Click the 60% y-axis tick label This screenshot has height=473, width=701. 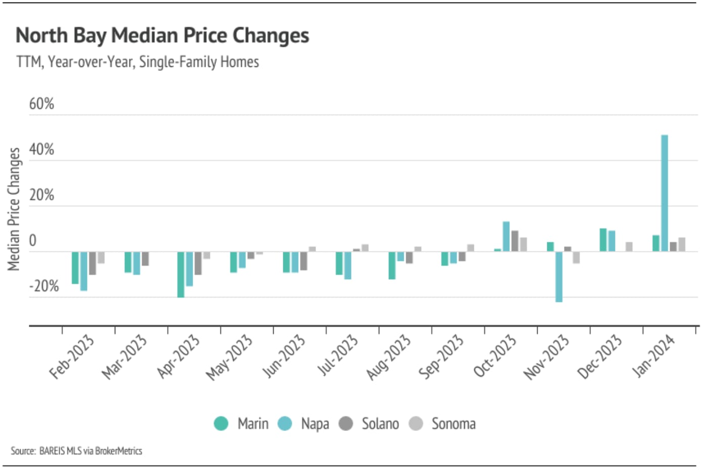[41, 104]
